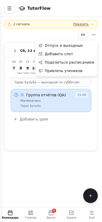Switch to Задачи tab
The width and height of the screenshot is (102, 222).
71,215
